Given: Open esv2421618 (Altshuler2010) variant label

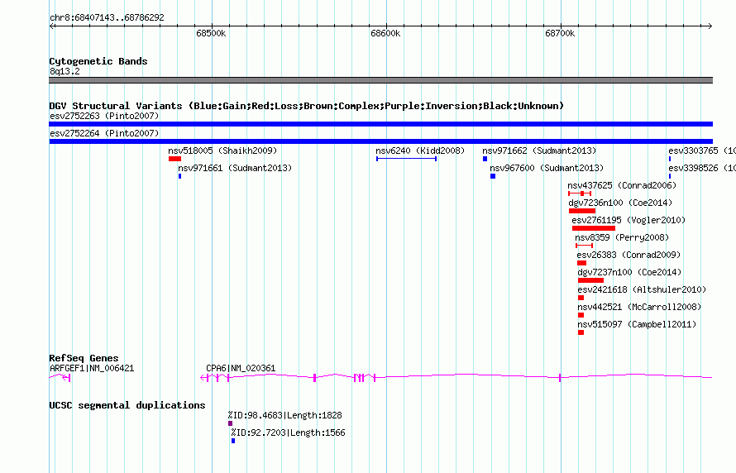Looking at the screenshot, I should point(642,289).
